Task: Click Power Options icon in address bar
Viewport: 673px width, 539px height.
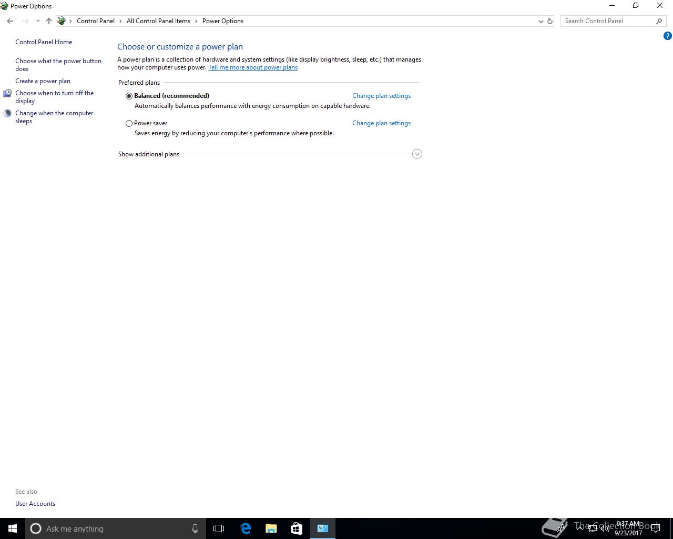Action: tap(62, 21)
